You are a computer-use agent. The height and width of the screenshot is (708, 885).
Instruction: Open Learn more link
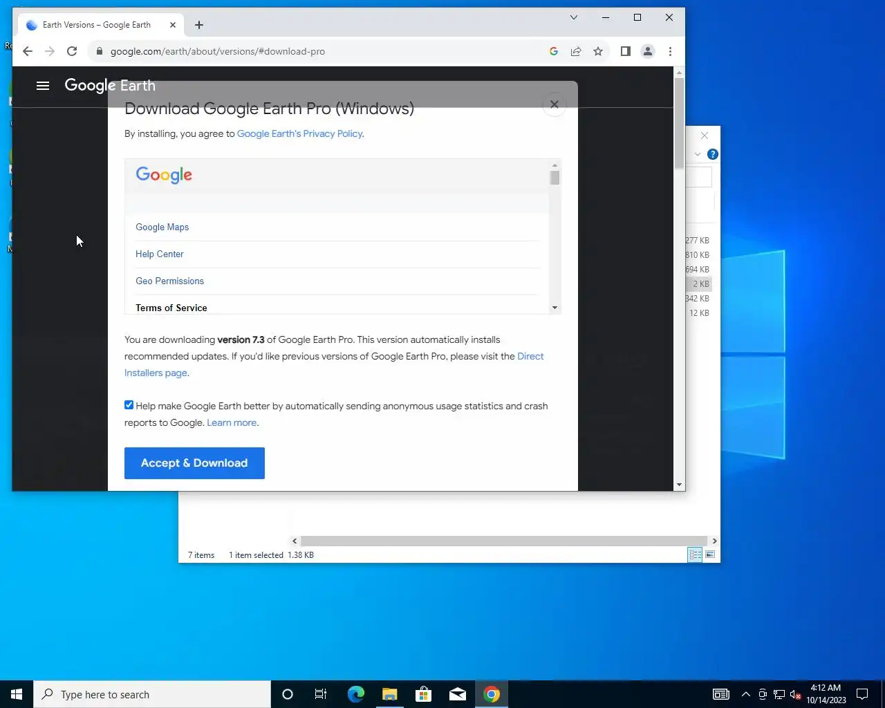click(x=232, y=422)
